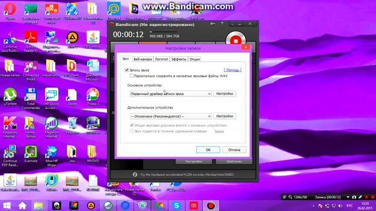The height and width of the screenshot is (211, 376).
Task: Select the Continue Java Runtime desktop icon
Action: tap(10, 42)
